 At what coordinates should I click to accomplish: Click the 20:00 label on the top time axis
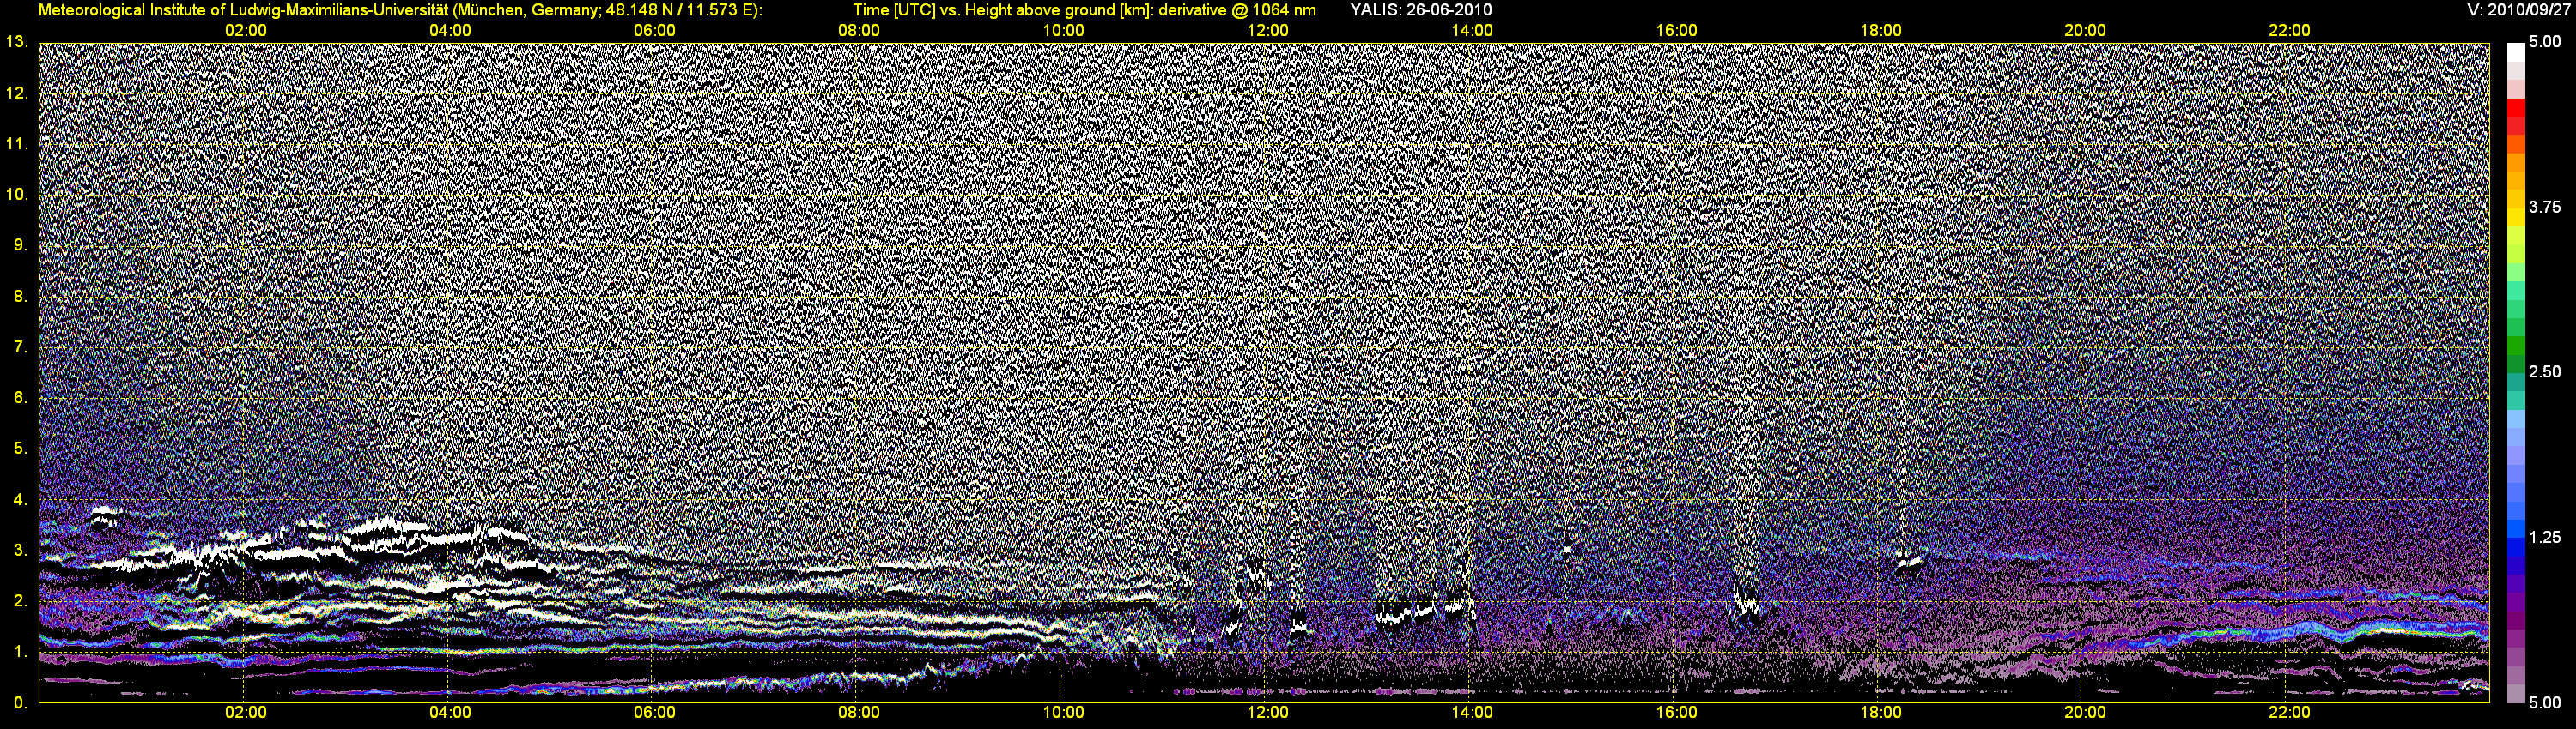pos(2085,31)
